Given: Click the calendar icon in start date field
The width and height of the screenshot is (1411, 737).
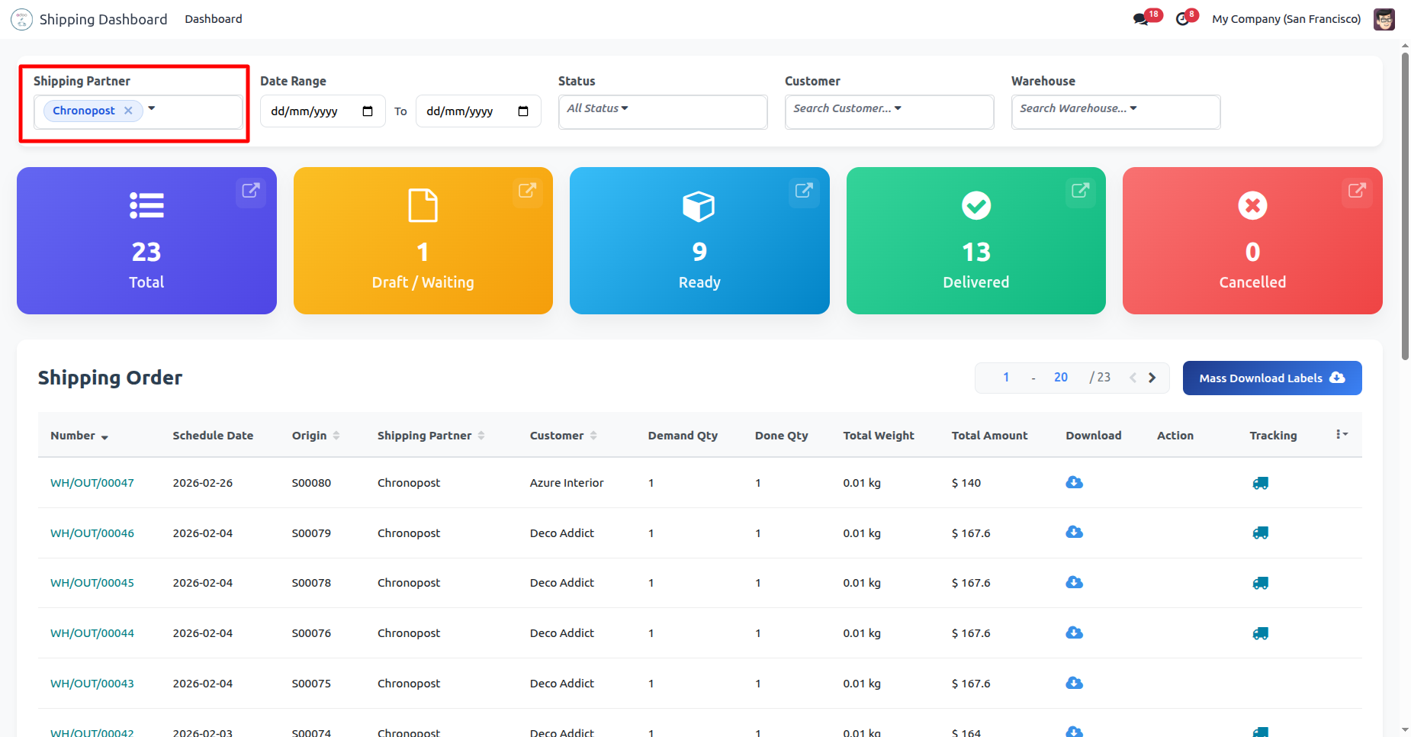Looking at the screenshot, I should (x=368, y=111).
